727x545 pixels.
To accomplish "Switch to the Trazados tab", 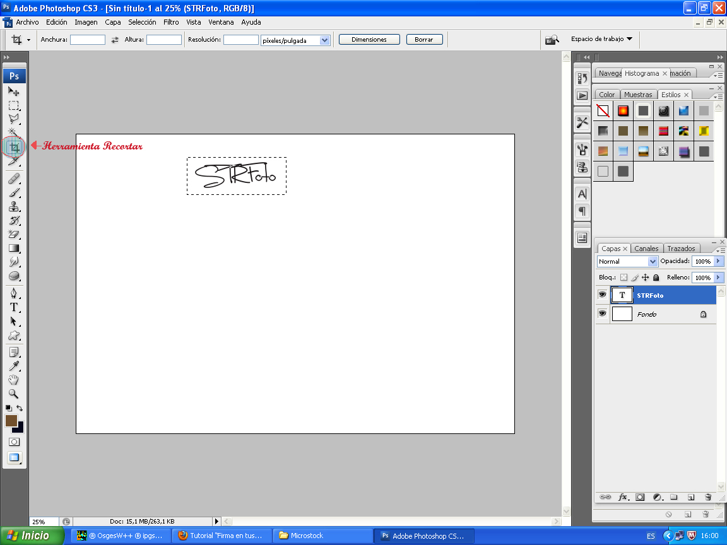I will click(x=681, y=249).
